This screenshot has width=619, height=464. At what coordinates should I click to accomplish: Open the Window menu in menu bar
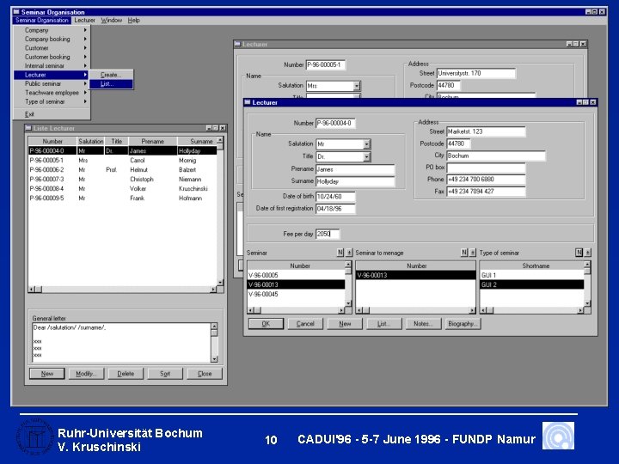112,20
